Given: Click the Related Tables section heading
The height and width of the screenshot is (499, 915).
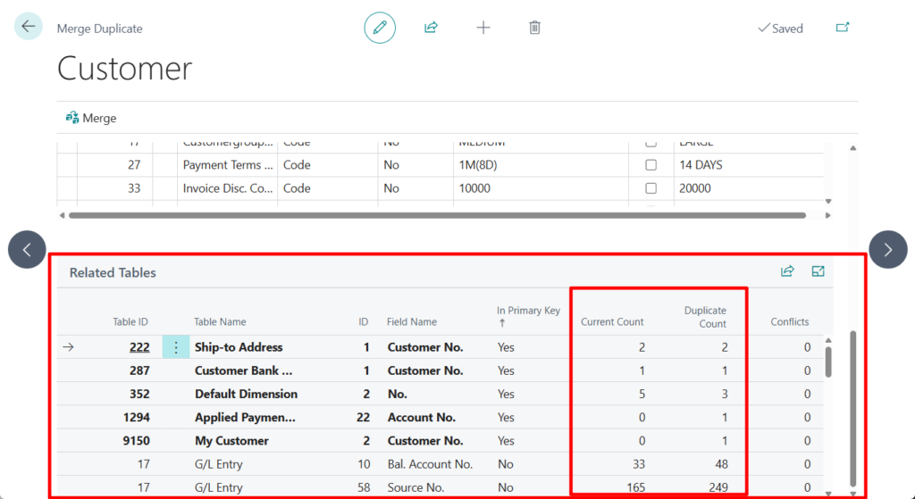Looking at the screenshot, I should (113, 273).
